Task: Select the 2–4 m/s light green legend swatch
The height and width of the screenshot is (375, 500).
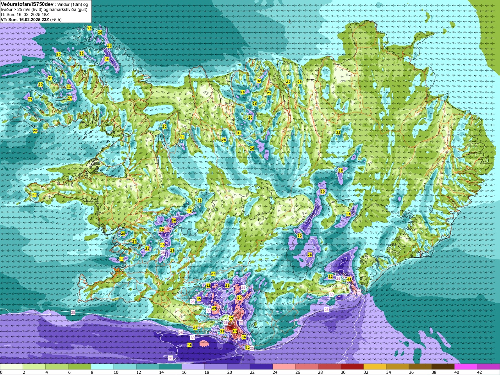Action: [x=34, y=366]
